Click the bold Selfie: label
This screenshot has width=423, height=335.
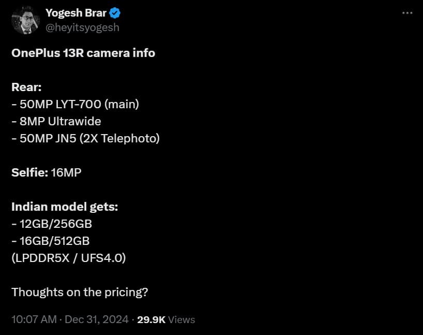[x=29, y=172]
